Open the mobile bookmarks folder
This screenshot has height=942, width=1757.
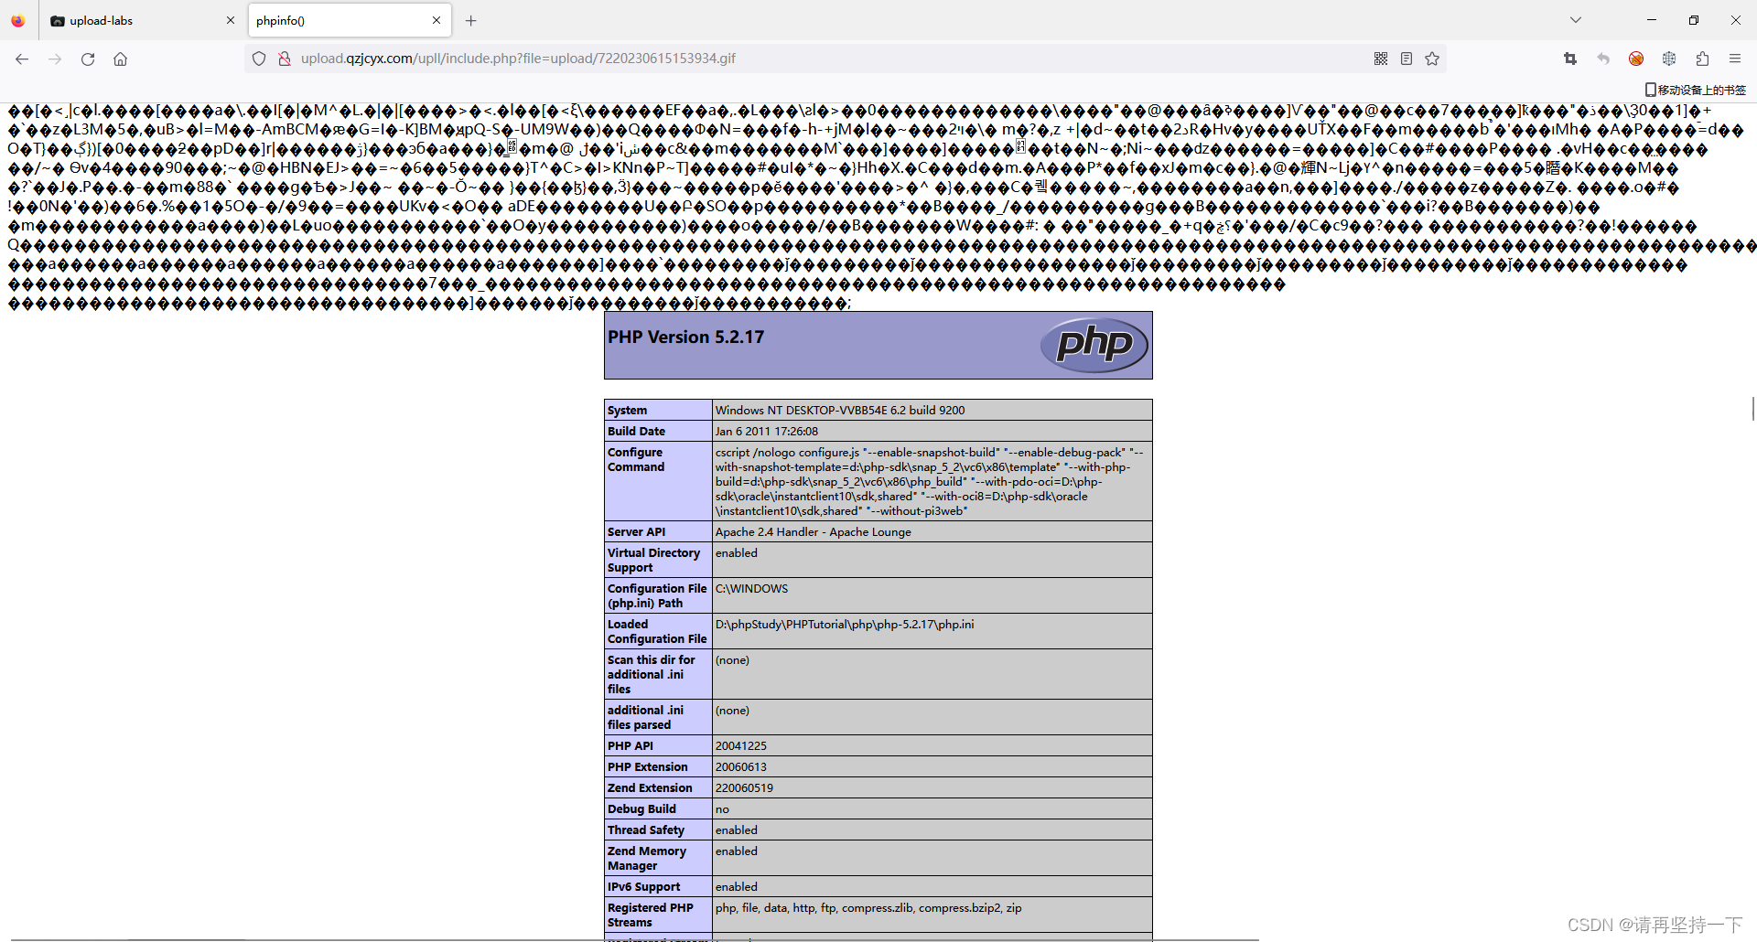[x=1695, y=90]
